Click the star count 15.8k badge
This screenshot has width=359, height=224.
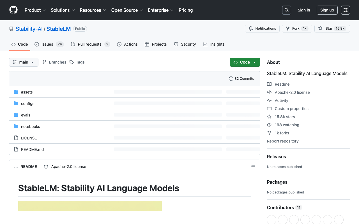click(x=340, y=29)
